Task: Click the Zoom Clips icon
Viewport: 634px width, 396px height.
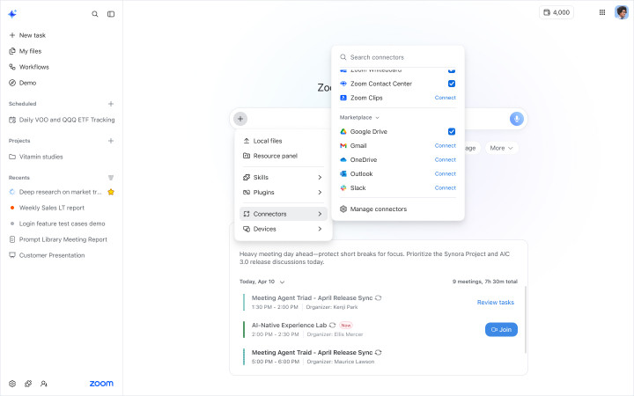Action: click(x=343, y=98)
